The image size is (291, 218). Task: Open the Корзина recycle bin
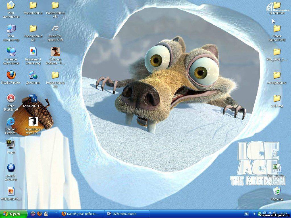tap(277, 191)
